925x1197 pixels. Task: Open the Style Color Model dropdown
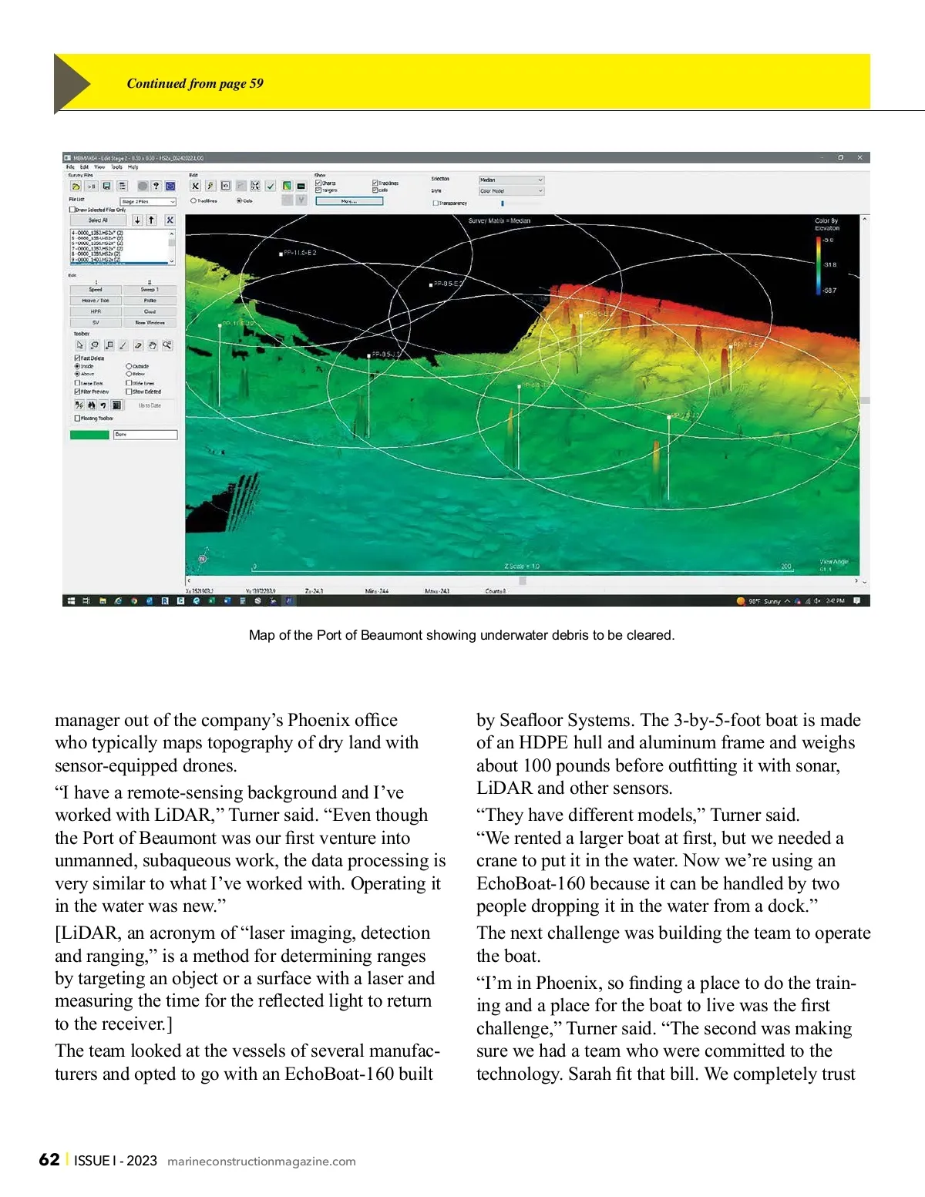coord(510,191)
